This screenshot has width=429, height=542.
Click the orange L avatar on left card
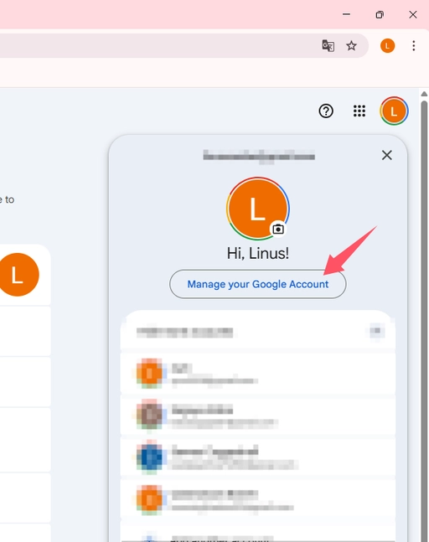(x=18, y=275)
